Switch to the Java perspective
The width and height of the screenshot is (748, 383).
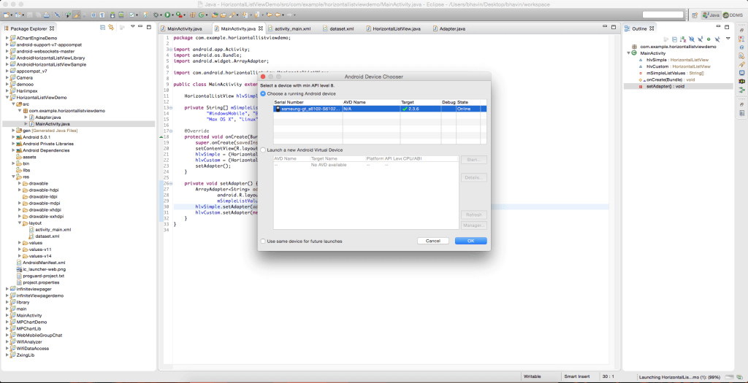(711, 15)
